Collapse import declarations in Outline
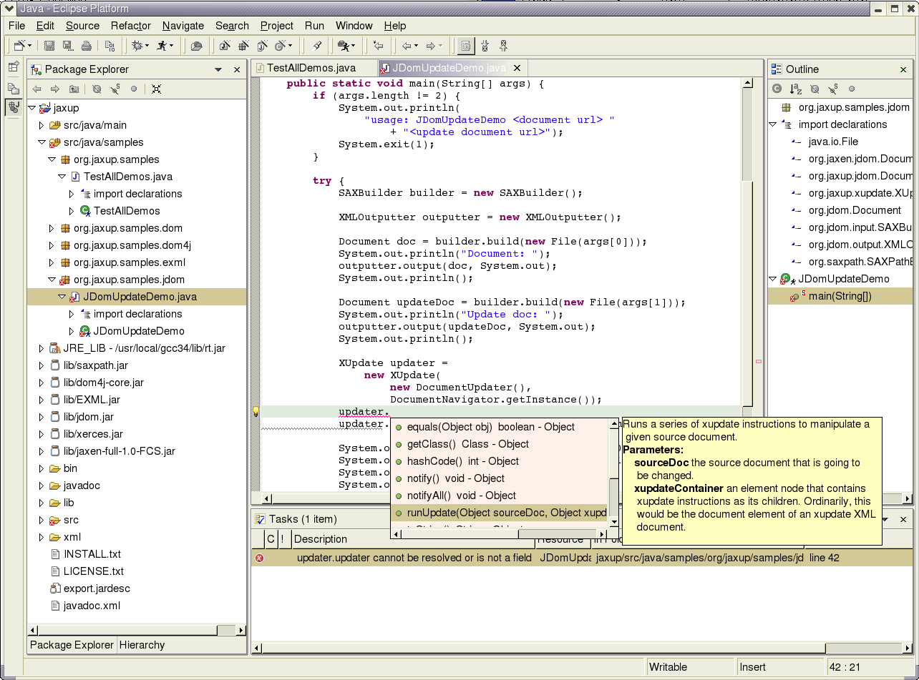Screen dimensions: 919x680 click(773, 124)
